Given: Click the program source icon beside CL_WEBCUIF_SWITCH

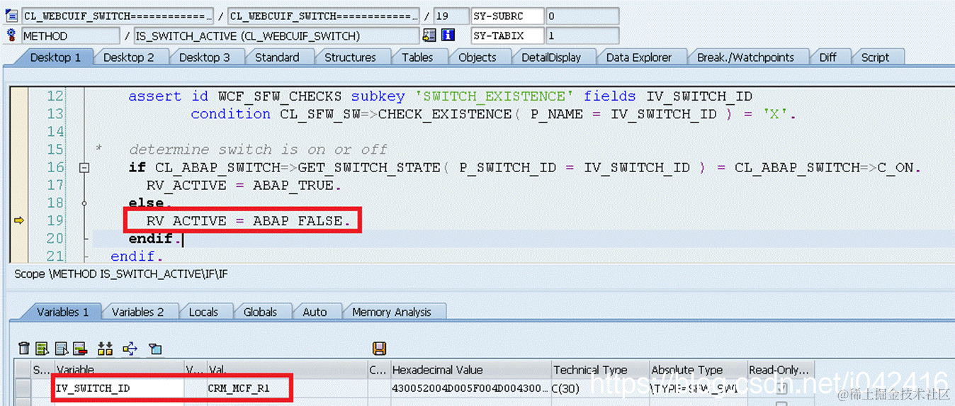Looking at the screenshot, I should point(11,16).
